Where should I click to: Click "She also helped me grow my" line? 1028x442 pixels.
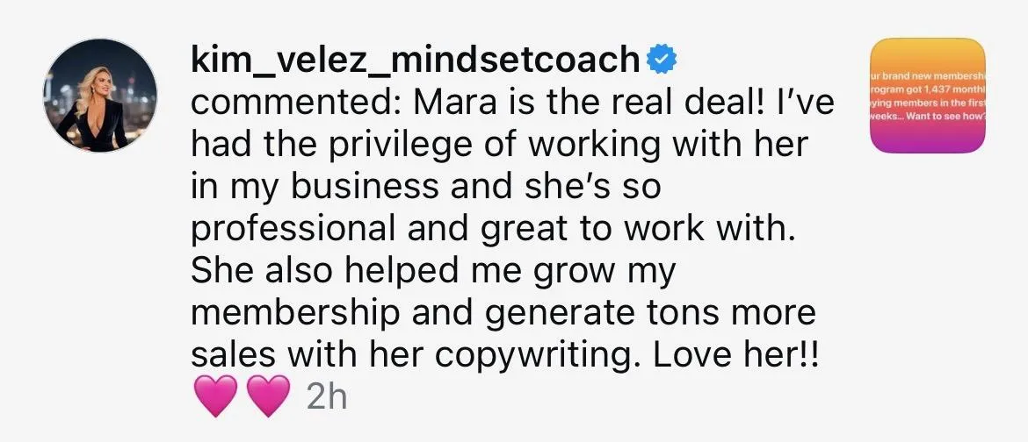(433, 271)
